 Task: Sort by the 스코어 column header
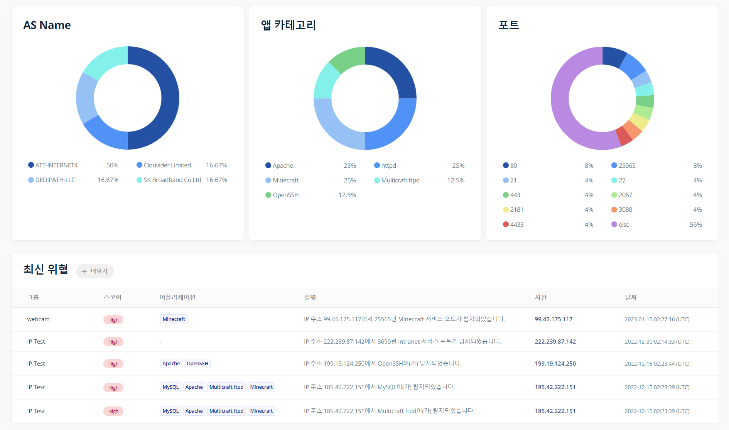[113, 297]
